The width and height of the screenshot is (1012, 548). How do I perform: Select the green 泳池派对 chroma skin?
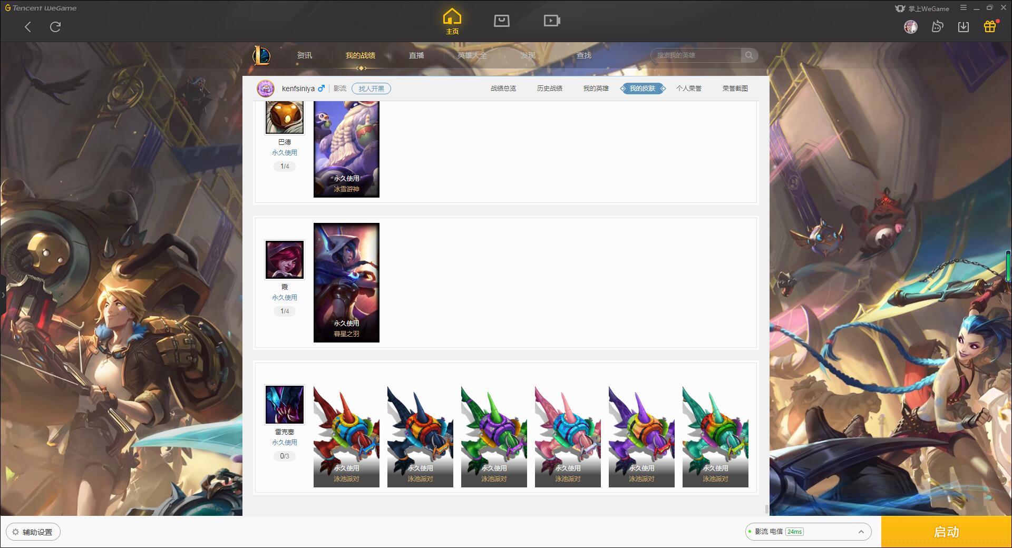point(494,437)
